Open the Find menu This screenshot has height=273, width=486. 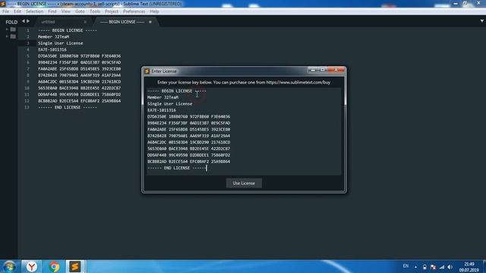click(x=52, y=11)
